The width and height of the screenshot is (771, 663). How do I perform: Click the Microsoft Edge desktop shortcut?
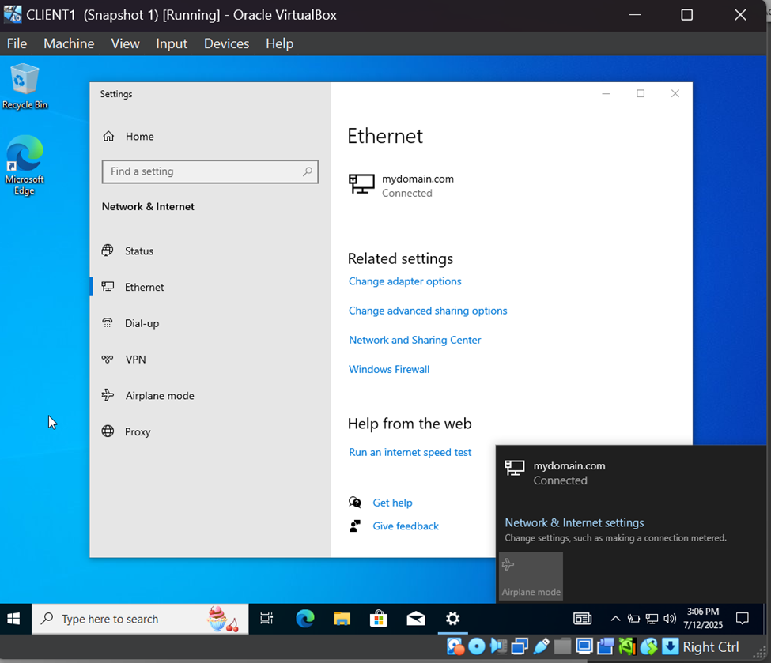(25, 166)
